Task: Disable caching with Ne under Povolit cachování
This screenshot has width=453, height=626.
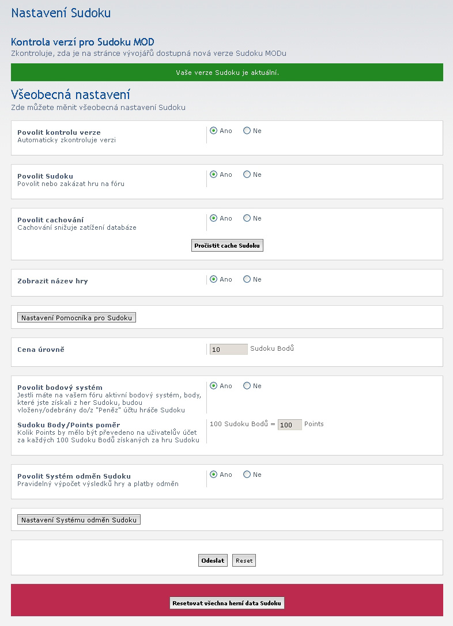Action: point(247,218)
